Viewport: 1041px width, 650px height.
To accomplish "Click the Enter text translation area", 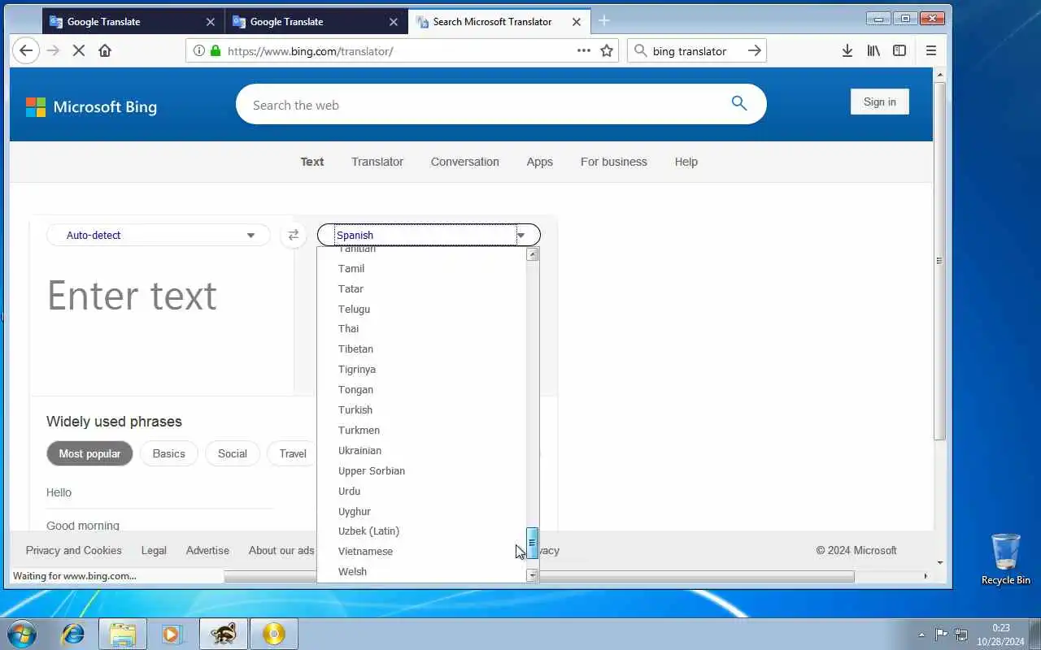I will 163,296.
